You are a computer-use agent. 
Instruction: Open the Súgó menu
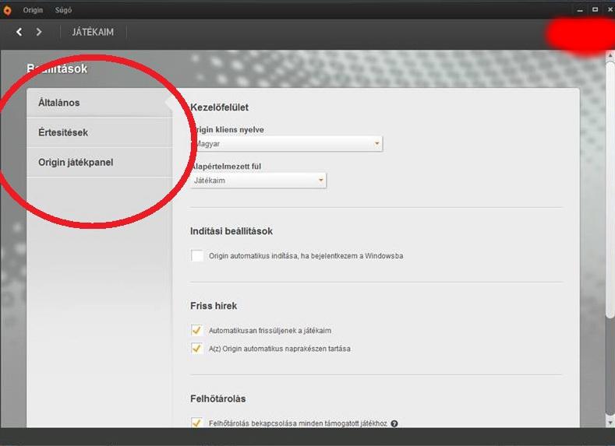coord(63,10)
